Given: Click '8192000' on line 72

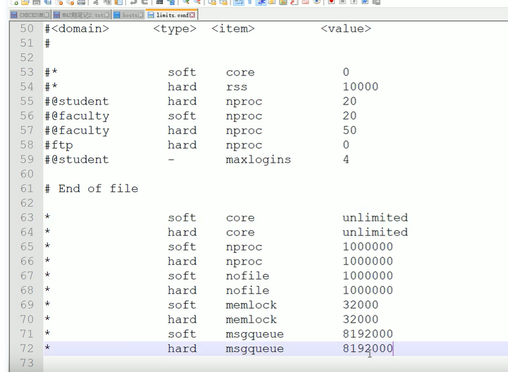Looking at the screenshot, I should tap(368, 349).
